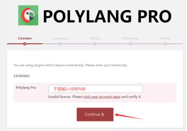Select the Media step tab
This screenshot has height=131, width=187.
pyautogui.click(x=95, y=38)
